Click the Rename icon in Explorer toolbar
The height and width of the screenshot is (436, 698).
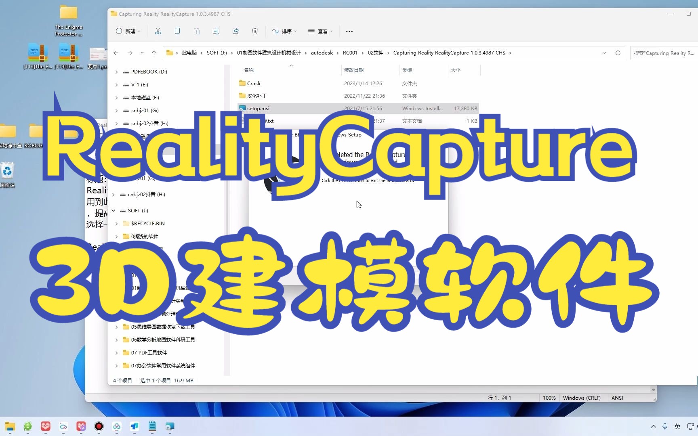coord(216,31)
